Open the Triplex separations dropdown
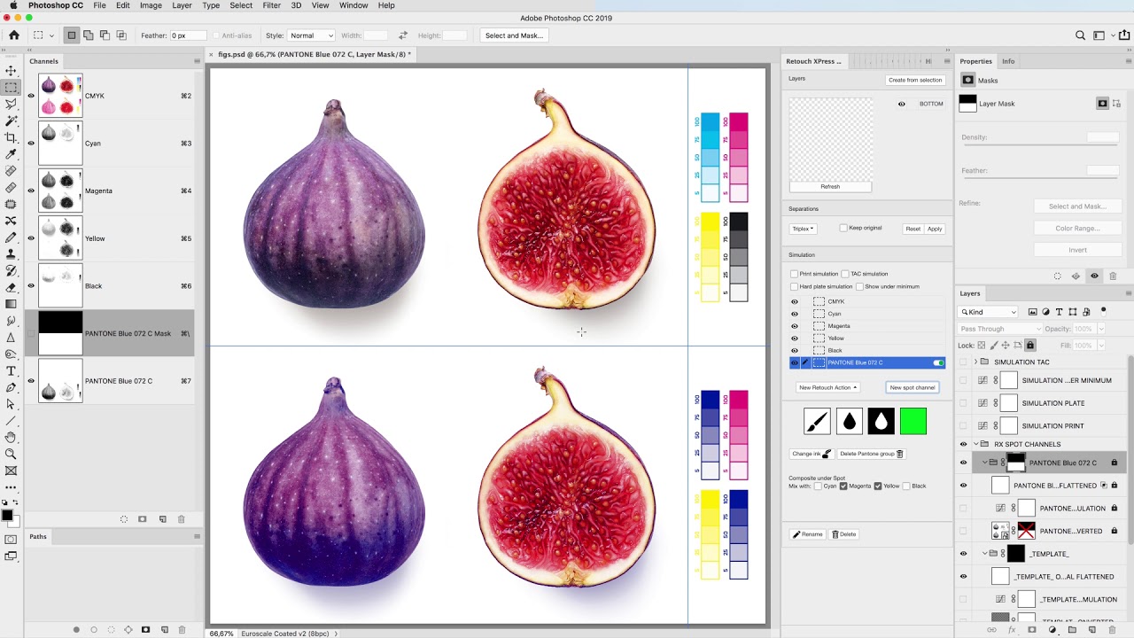This screenshot has height=638, width=1134. (x=803, y=229)
